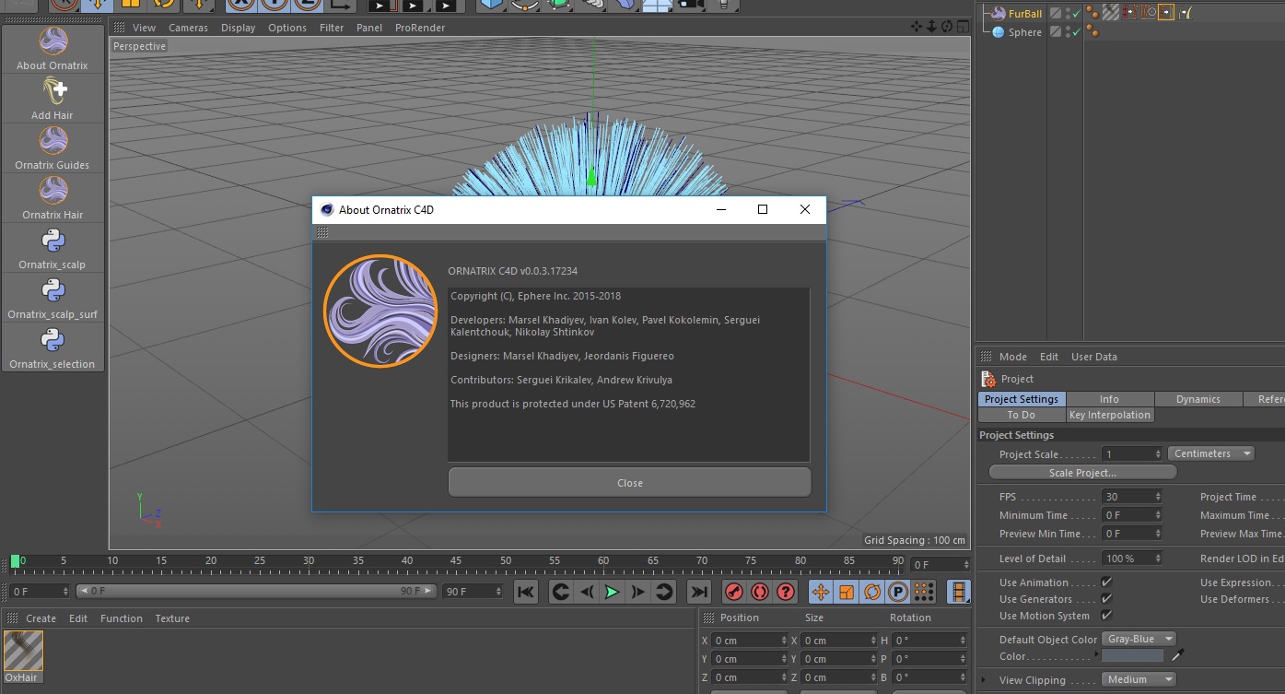Expand the View Clipping Medium dropdown

click(1139, 680)
